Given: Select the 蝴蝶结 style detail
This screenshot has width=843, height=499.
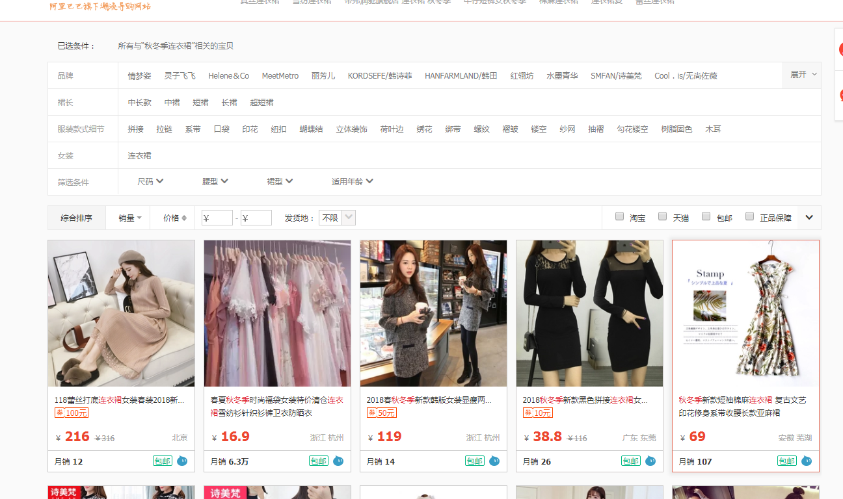Looking at the screenshot, I should pyautogui.click(x=312, y=129).
